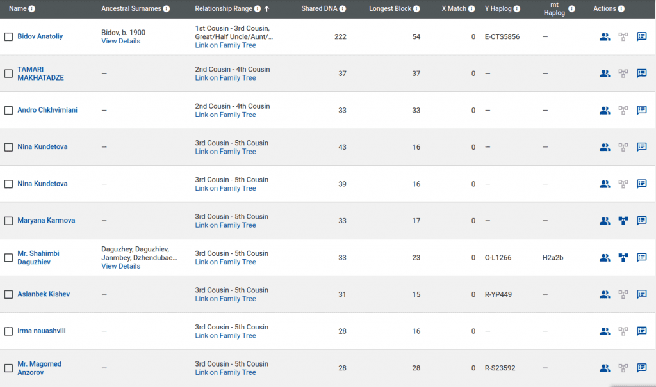
Task: Click the info icon beside Shared DNA header
Action: [343, 9]
